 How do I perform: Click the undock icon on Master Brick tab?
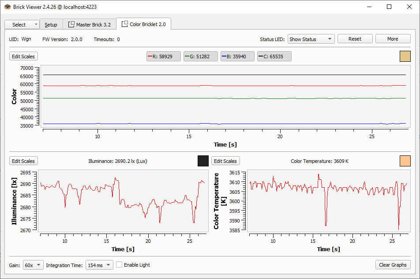tap(71, 24)
